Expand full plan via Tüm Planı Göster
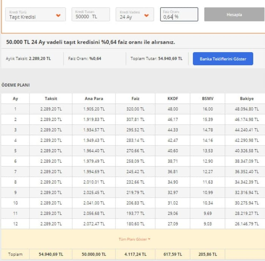The width and height of the screenshot is (265, 261). (x=134, y=239)
